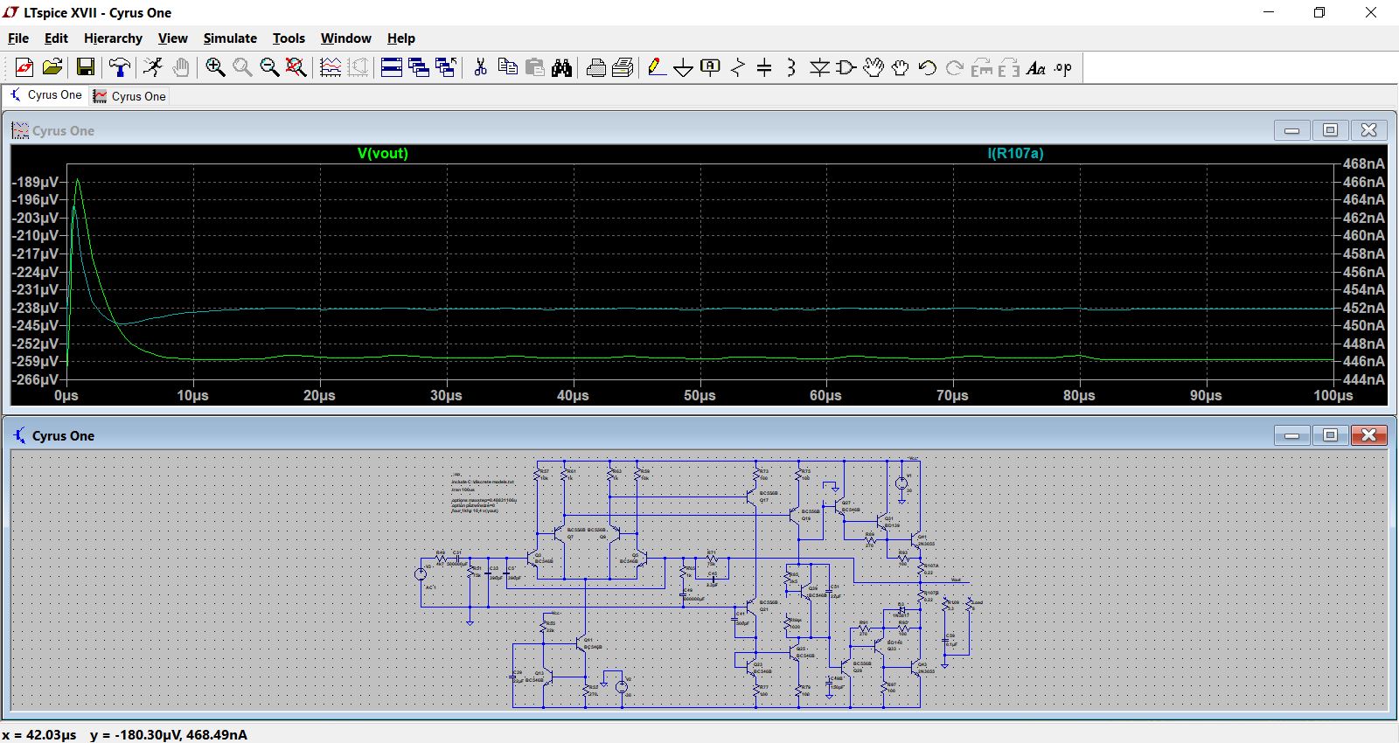This screenshot has width=1399, height=743.
Task: Open Control Panel hammer icon
Action: pos(119,67)
